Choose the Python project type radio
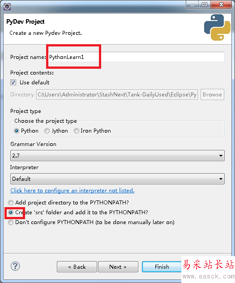Viewport: 235px width, 283px height. 17,131
